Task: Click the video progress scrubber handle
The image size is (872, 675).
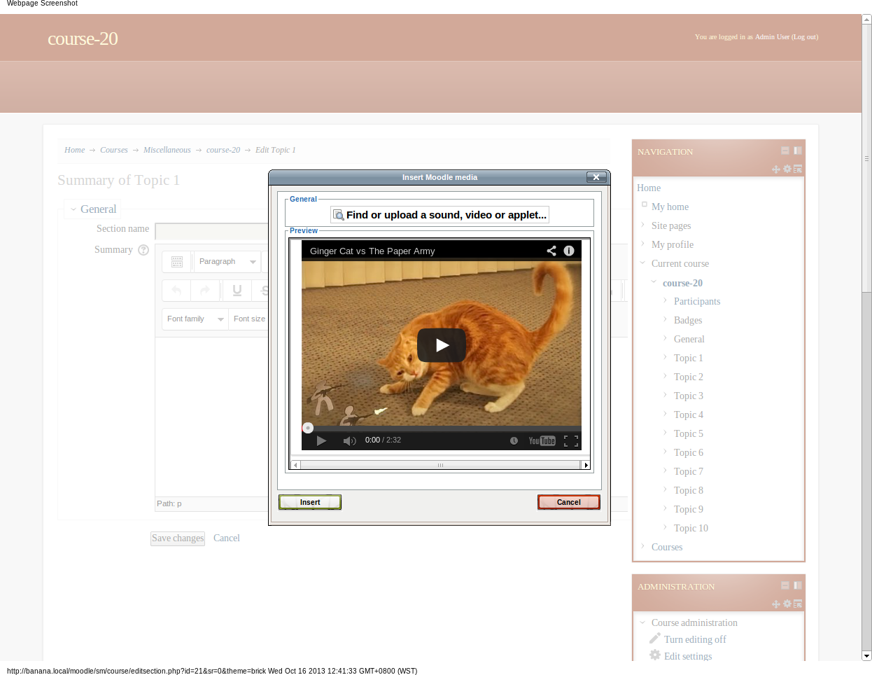Action: pos(307,427)
